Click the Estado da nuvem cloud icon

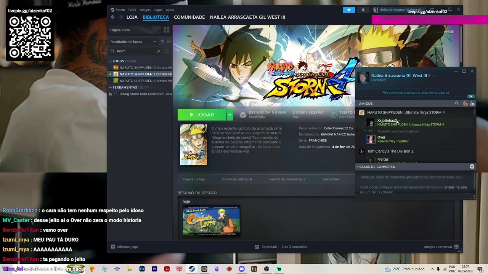243,115
